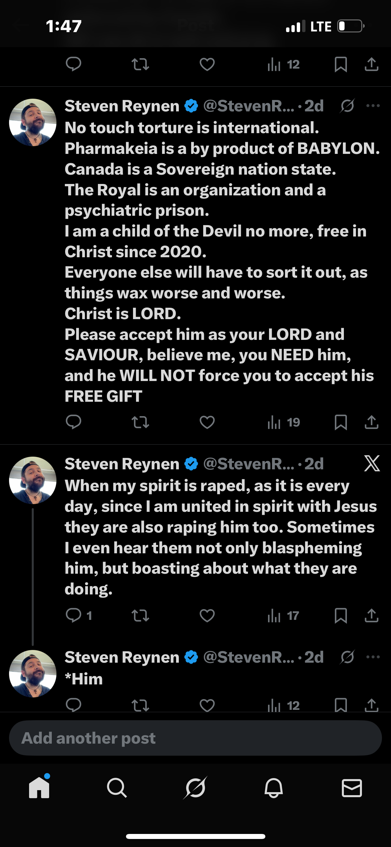Screen dimensions: 391x847
Task: Open Messages envelope tab
Action: coord(352,788)
